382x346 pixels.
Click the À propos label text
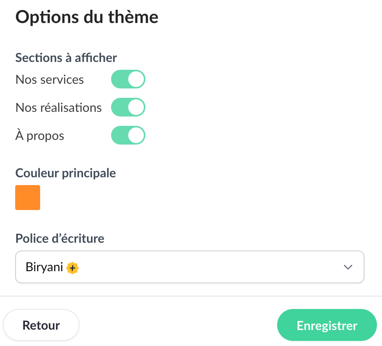(40, 136)
